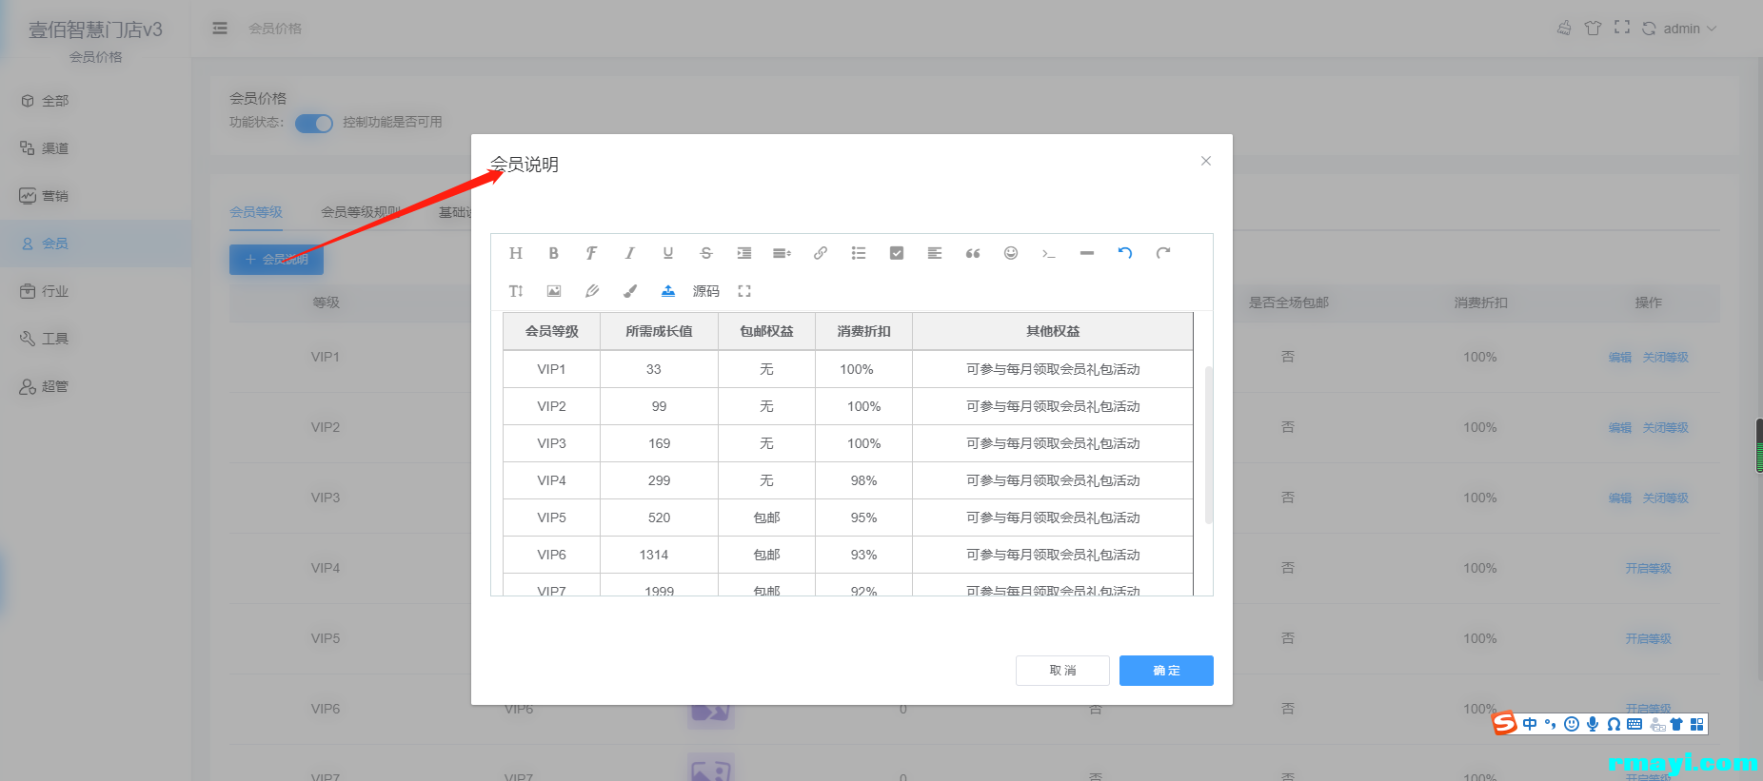
Task: Insert an image via picture icon
Action: [x=553, y=291]
